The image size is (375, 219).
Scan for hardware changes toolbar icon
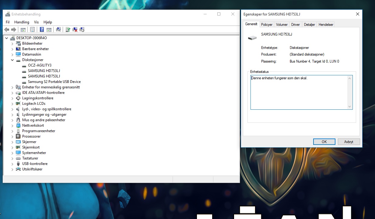[58, 29]
